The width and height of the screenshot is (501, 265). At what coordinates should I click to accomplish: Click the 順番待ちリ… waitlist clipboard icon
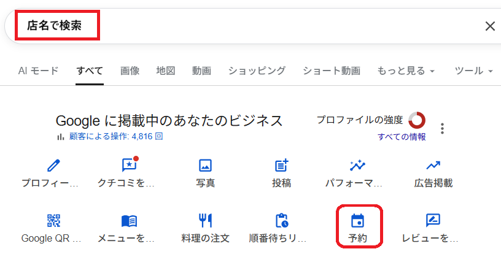281,220
